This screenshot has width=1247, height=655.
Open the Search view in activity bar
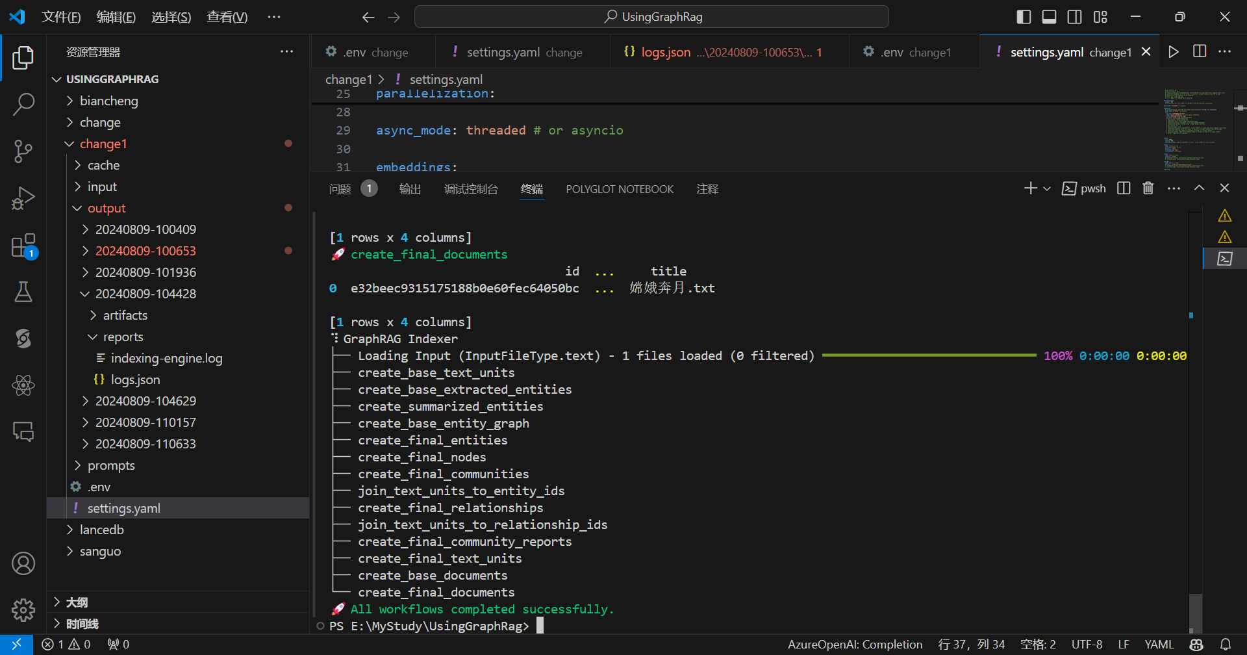coord(23,104)
